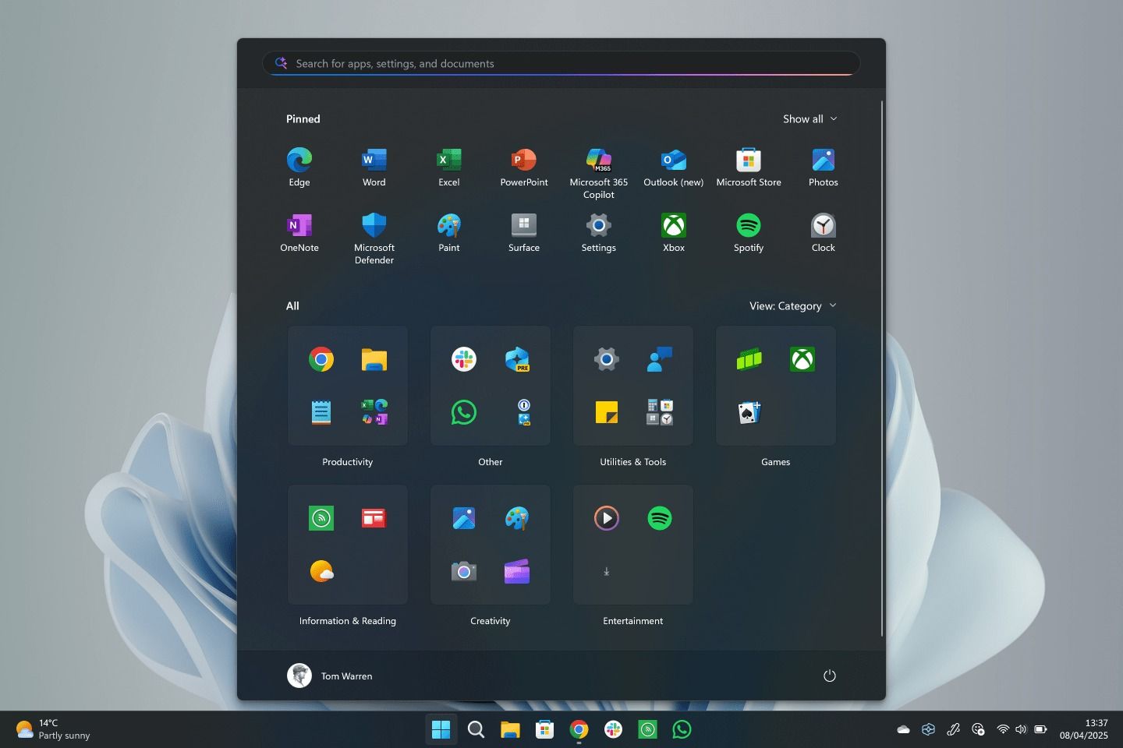Click the search field at the top
1123x748 pixels.
click(560, 63)
